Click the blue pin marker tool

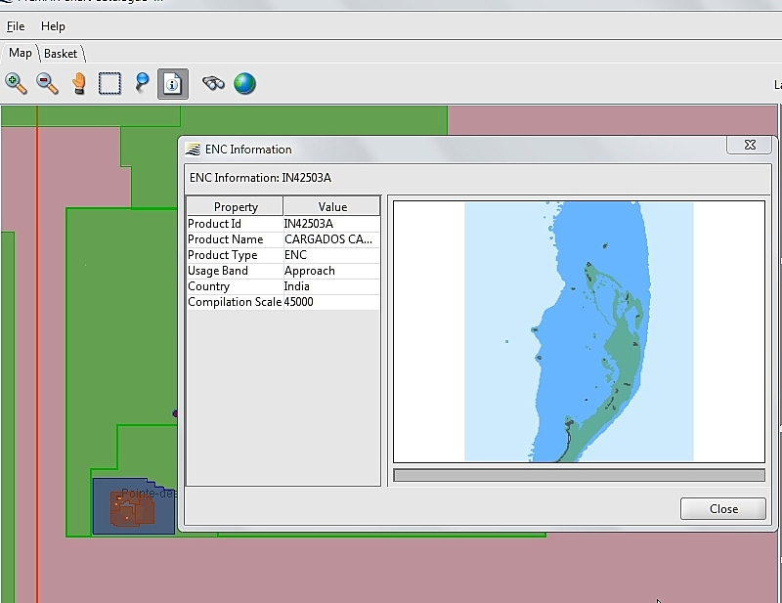pyautogui.click(x=142, y=83)
